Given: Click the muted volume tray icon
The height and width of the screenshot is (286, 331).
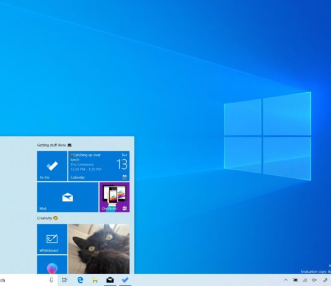Looking at the screenshot, I should [x=314, y=280].
